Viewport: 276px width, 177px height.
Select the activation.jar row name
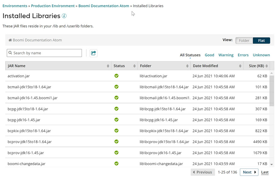tap(19, 76)
